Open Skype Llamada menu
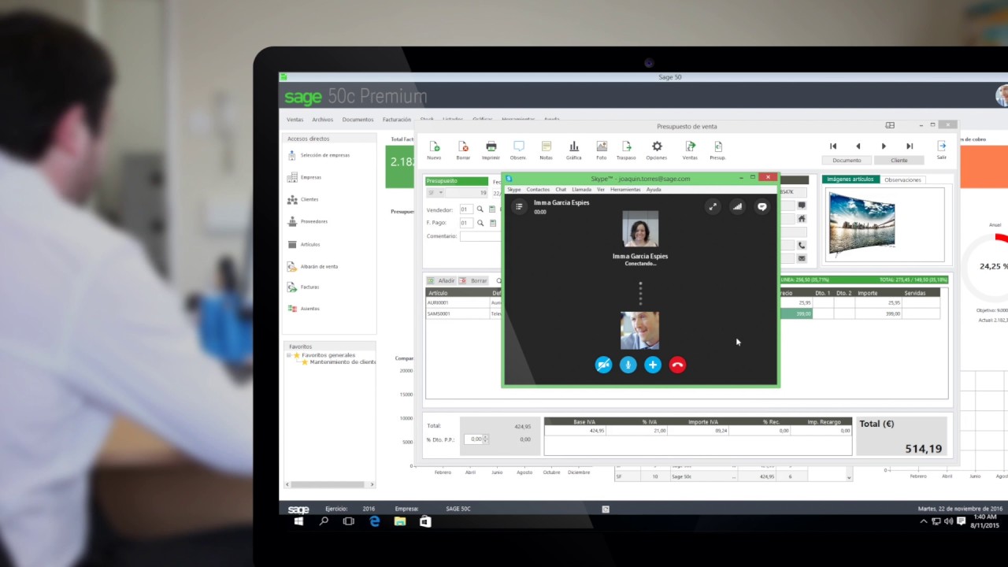This screenshot has height=567, width=1008. [581, 190]
